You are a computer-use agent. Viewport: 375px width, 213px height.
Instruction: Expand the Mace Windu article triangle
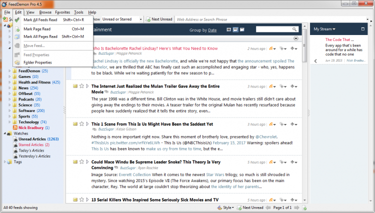point(87,162)
